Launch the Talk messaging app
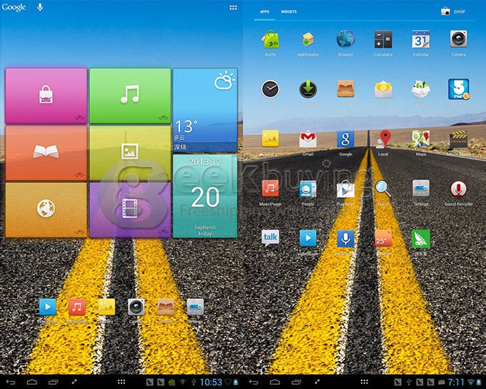Image resolution: width=486 pixels, height=389 pixels. 270,238
